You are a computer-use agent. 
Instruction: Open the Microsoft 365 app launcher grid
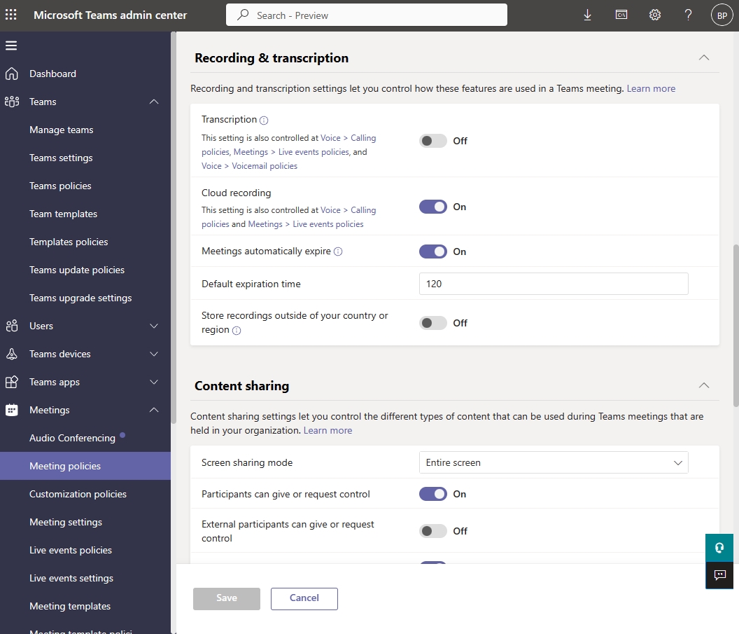point(10,14)
